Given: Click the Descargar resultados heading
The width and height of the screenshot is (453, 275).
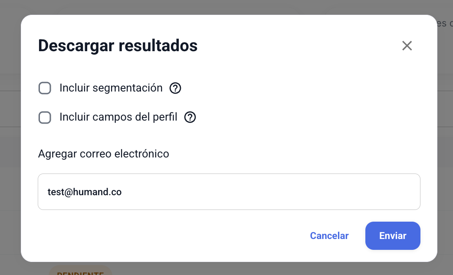Looking at the screenshot, I should (118, 46).
